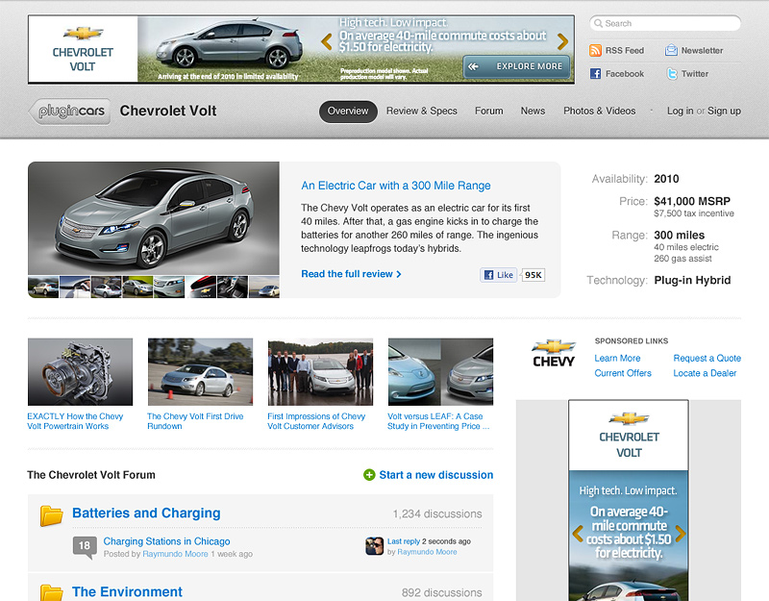Click left arrow in sidebar Volt ad
Screen dimensions: 769x601
tap(578, 534)
